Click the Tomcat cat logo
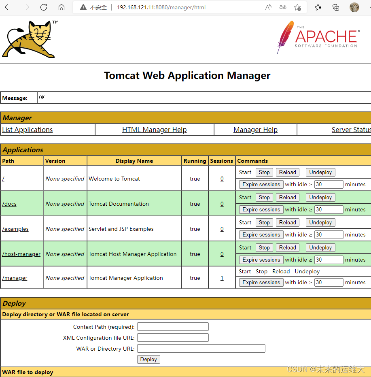371x377 pixels. point(30,39)
